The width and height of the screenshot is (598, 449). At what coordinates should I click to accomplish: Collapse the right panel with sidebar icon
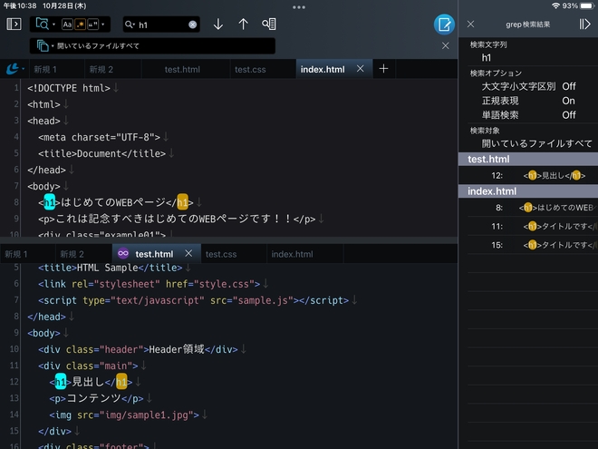tap(584, 24)
